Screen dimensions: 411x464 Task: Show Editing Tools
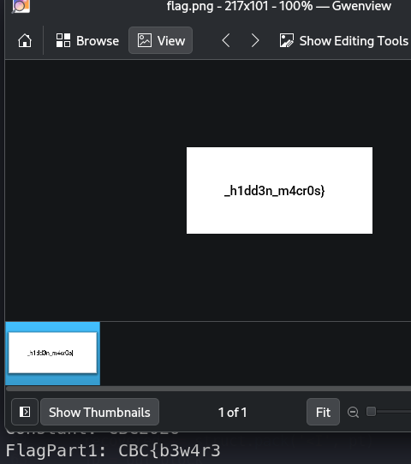coord(344,40)
